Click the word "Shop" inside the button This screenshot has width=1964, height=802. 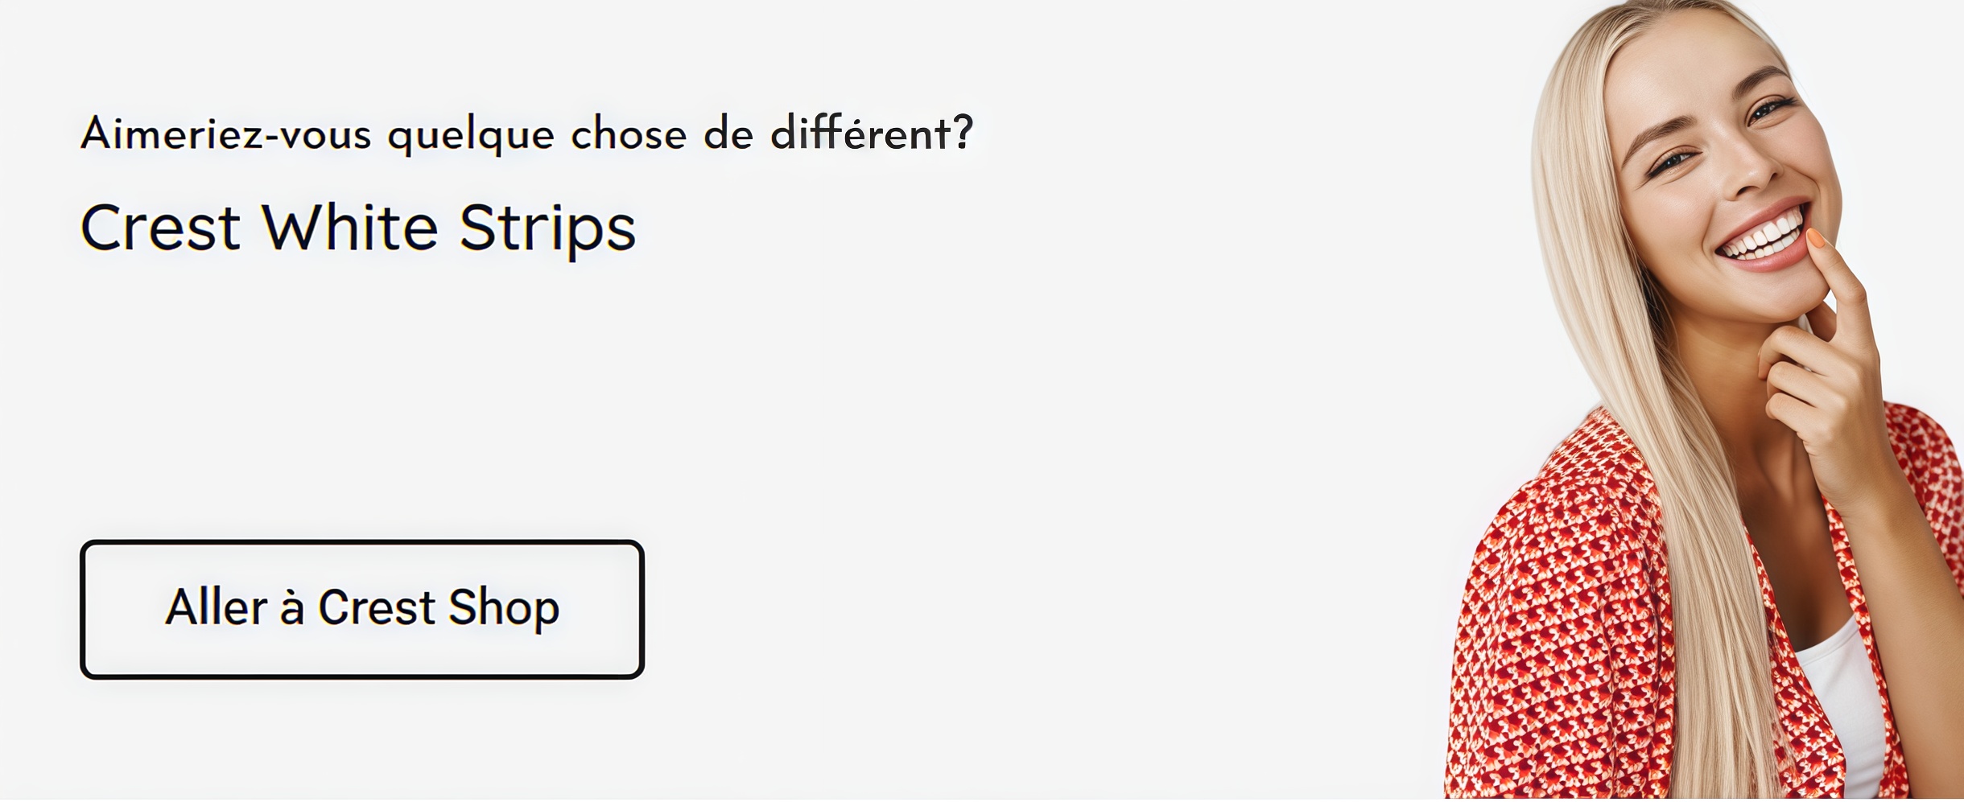(x=504, y=607)
